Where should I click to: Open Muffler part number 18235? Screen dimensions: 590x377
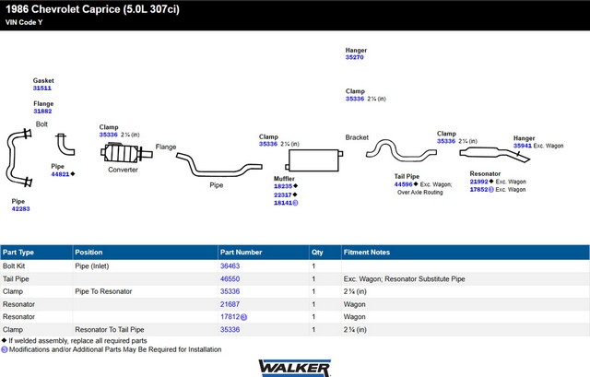pos(283,186)
